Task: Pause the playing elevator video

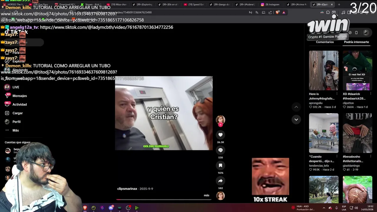Action: 164,113
